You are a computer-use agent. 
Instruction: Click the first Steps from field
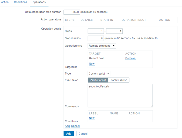96,31
